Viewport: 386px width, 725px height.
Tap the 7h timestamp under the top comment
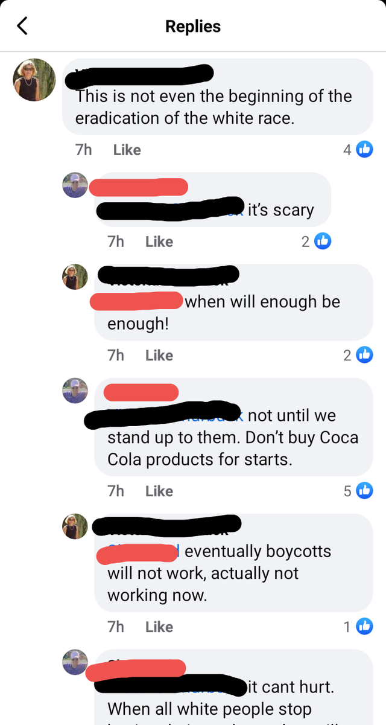(x=84, y=150)
